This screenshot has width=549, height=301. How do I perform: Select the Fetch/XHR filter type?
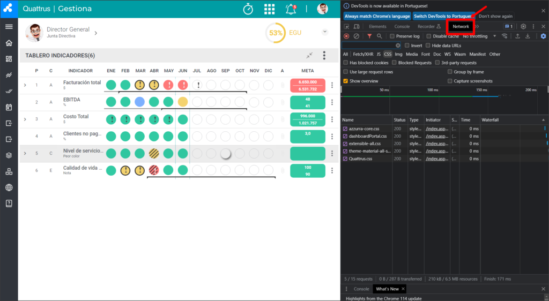[363, 54]
